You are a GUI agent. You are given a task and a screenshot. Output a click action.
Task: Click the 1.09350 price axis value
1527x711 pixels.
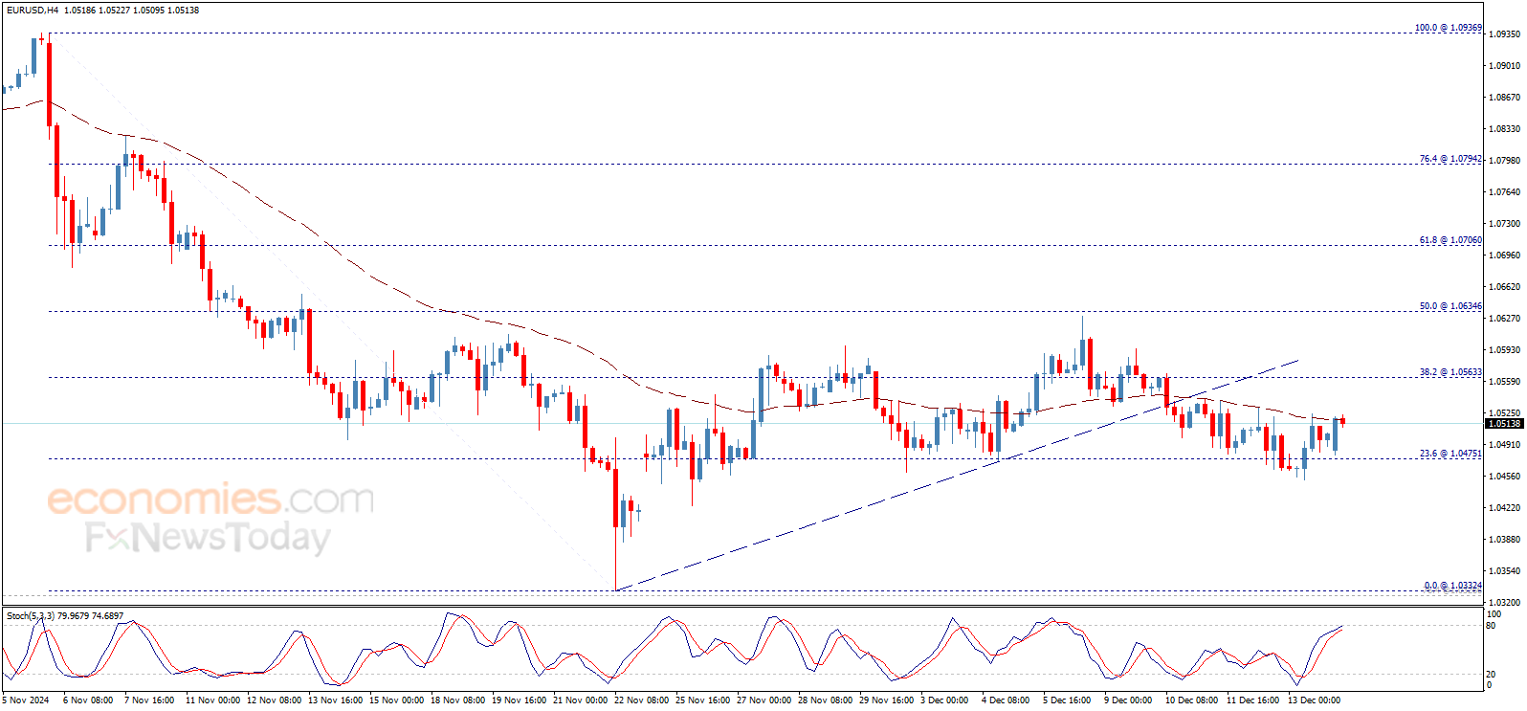point(1505,33)
